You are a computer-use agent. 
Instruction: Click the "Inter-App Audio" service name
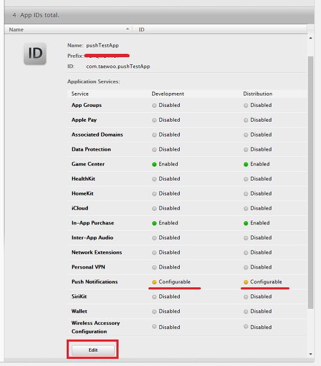tap(92, 238)
